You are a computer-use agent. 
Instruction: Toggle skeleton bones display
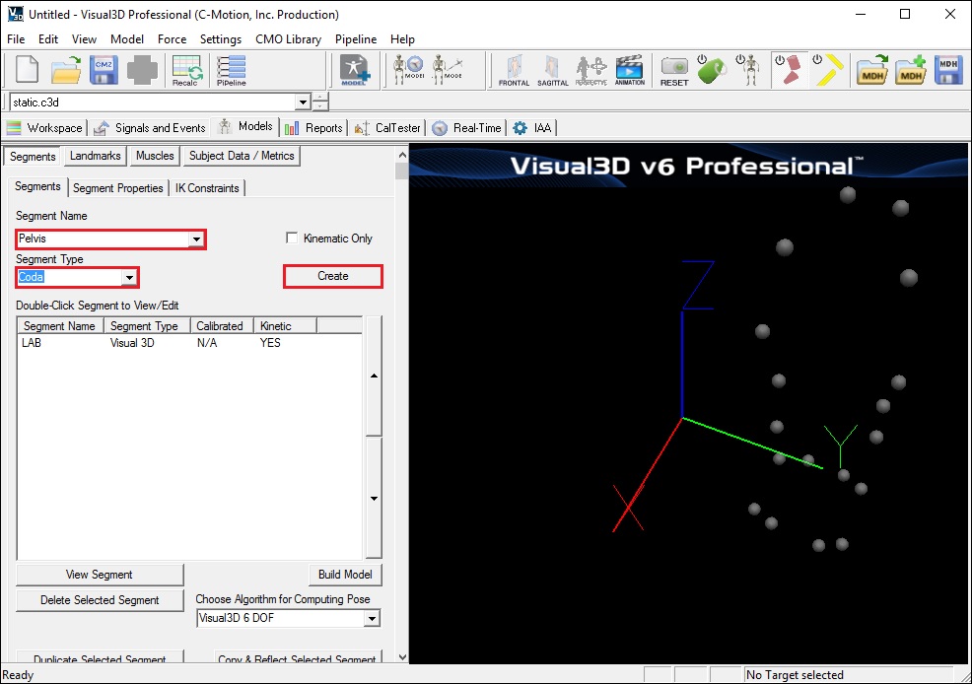tap(748, 69)
